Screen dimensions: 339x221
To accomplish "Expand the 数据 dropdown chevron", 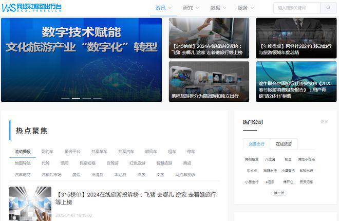I will pyautogui.click(x=224, y=8).
